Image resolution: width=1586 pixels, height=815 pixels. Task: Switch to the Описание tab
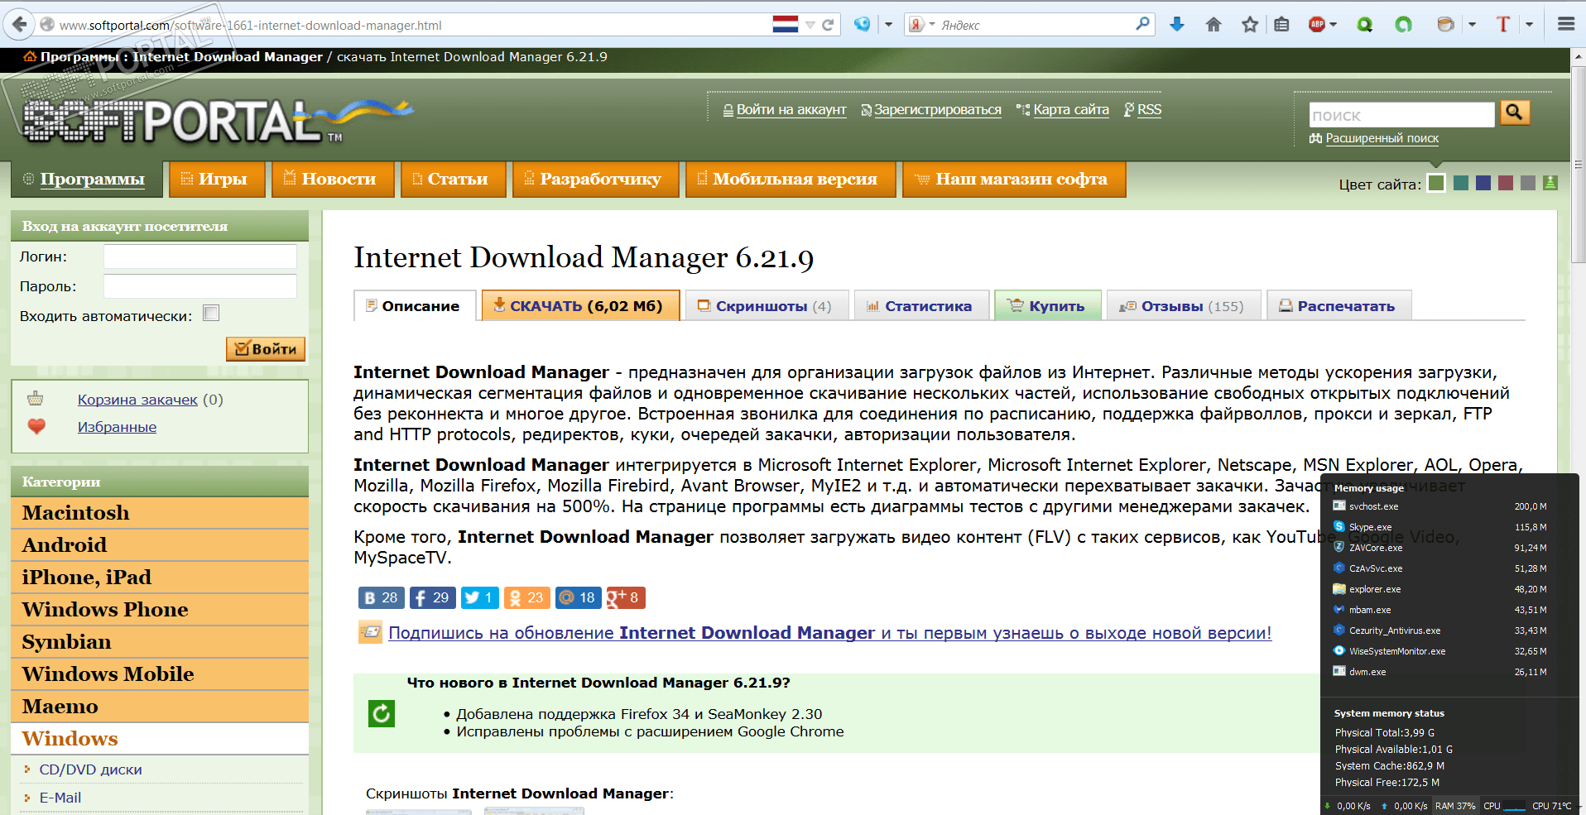point(415,305)
